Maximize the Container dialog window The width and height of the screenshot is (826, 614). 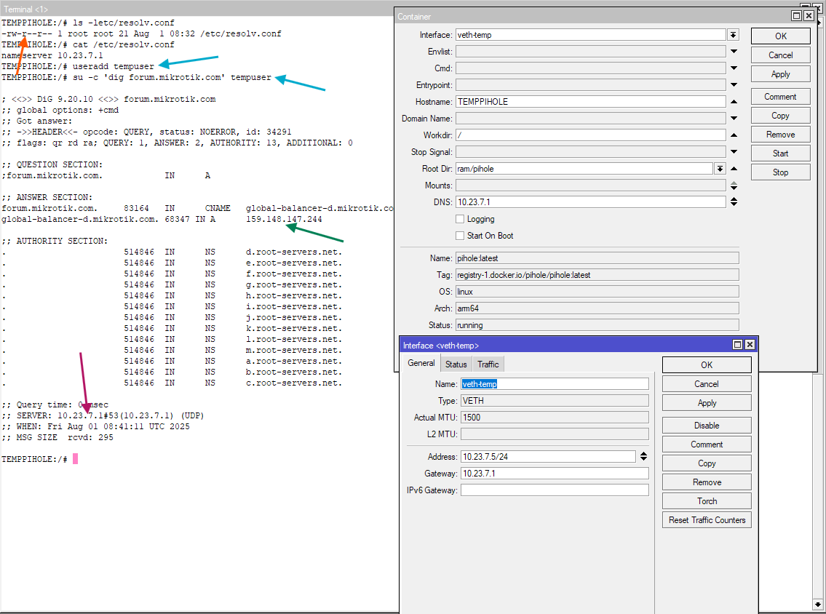tap(796, 16)
